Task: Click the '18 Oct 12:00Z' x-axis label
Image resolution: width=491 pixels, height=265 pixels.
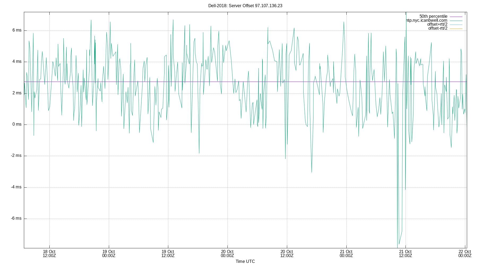Action: (x=49, y=254)
